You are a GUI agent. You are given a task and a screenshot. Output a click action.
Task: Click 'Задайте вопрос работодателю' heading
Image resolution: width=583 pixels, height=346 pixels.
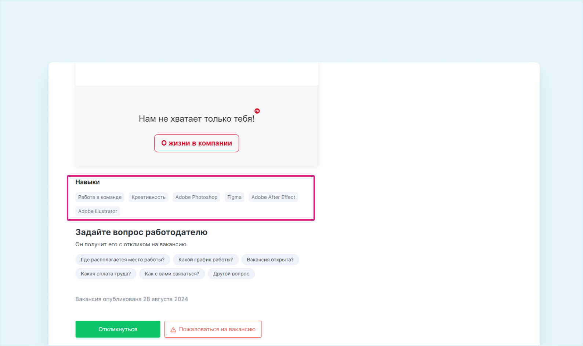[x=141, y=232]
